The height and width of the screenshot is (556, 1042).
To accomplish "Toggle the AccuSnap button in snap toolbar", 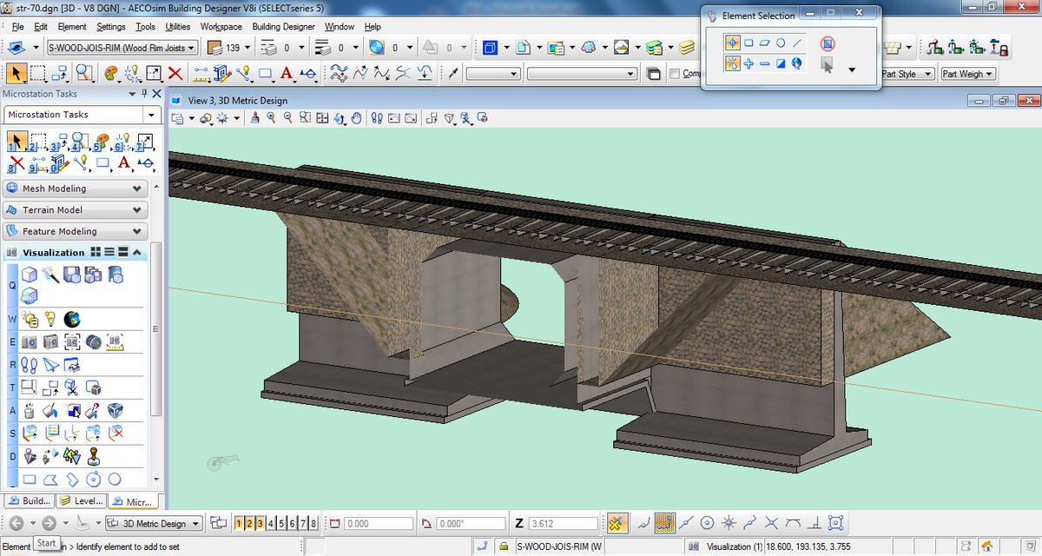I will [617, 523].
